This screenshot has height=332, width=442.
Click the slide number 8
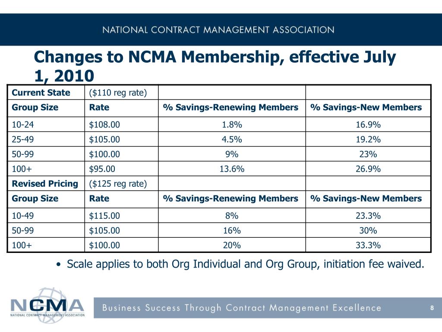(x=432, y=308)
